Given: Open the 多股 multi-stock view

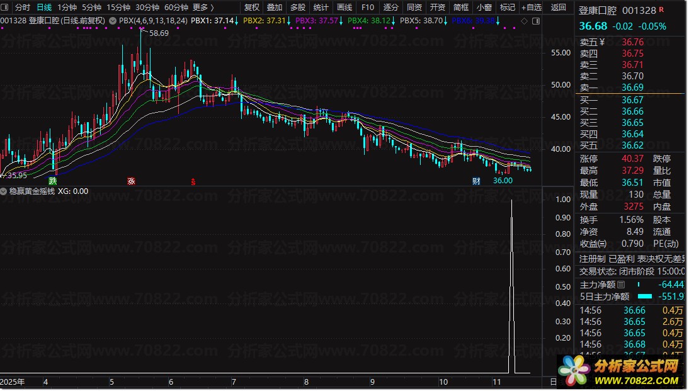Looking at the screenshot, I should [298, 7].
